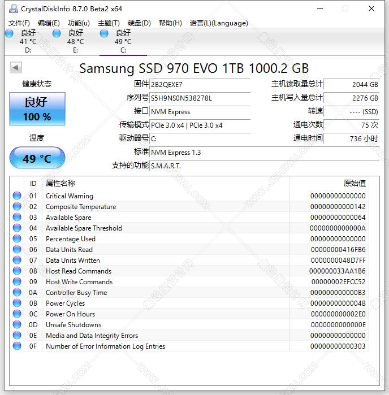The width and height of the screenshot is (389, 395).
Task: Click the rotation rate value ---- (SSD)
Action: pos(352,111)
